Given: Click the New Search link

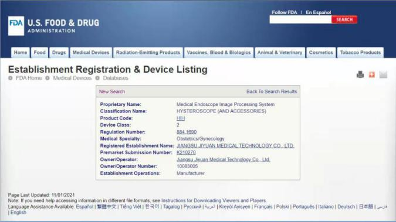Looking at the screenshot, I should point(112,91).
